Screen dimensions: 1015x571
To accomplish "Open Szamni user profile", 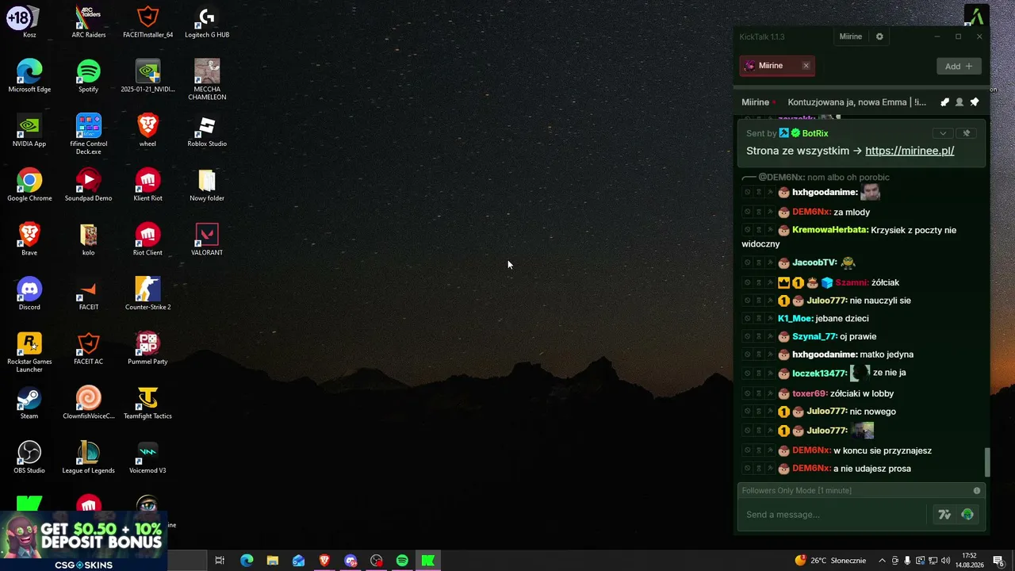I will (x=852, y=282).
